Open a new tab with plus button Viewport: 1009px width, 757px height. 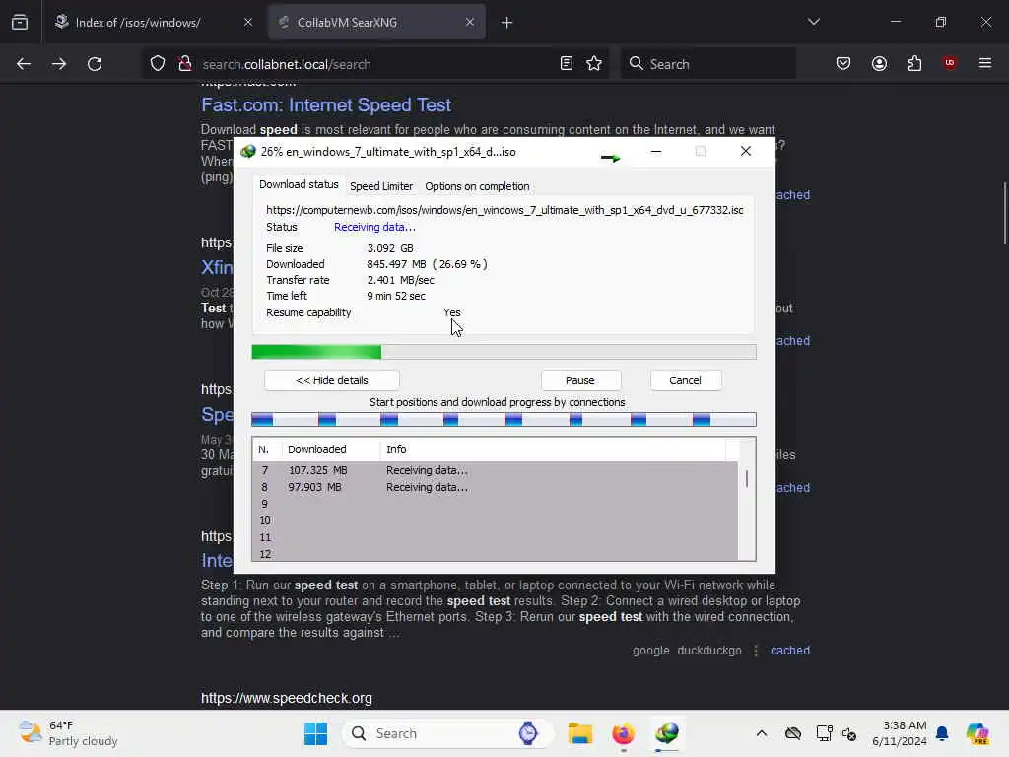pos(507,23)
